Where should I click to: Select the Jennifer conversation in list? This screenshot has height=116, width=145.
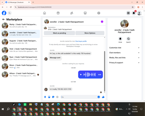pyautogui.click(x=20, y=34)
